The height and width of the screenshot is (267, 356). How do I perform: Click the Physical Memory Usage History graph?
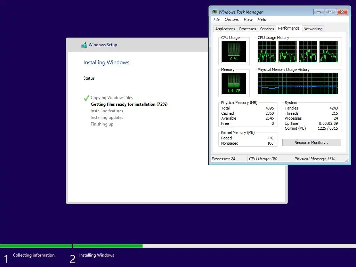pos(298,83)
